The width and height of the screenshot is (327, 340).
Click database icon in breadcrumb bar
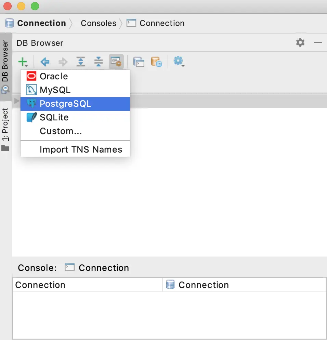(10, 23)
